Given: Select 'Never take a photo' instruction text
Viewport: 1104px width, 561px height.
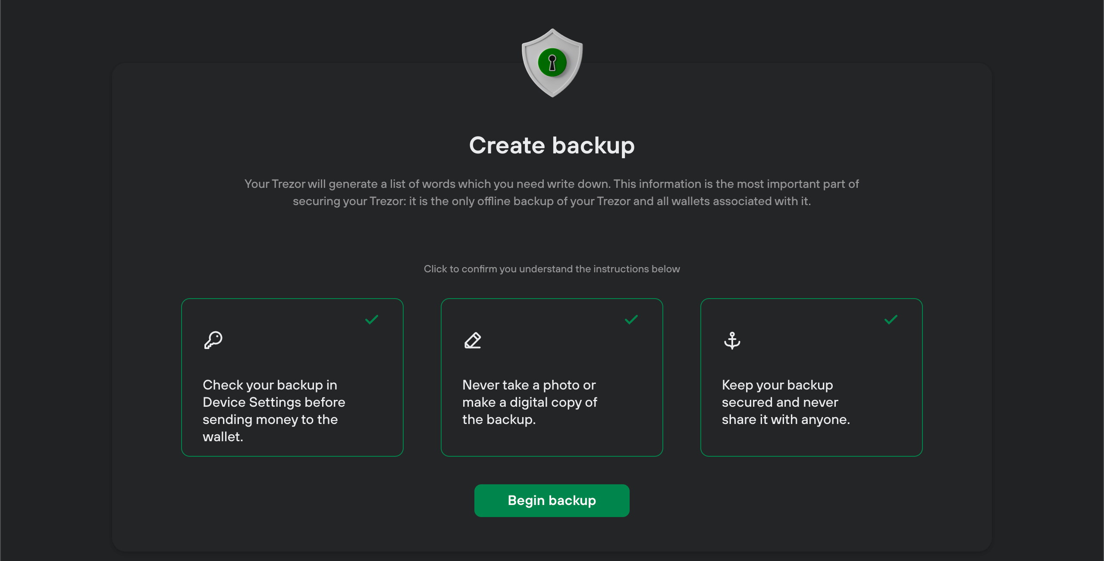Looking at the screenshot, I should (530, 402).
